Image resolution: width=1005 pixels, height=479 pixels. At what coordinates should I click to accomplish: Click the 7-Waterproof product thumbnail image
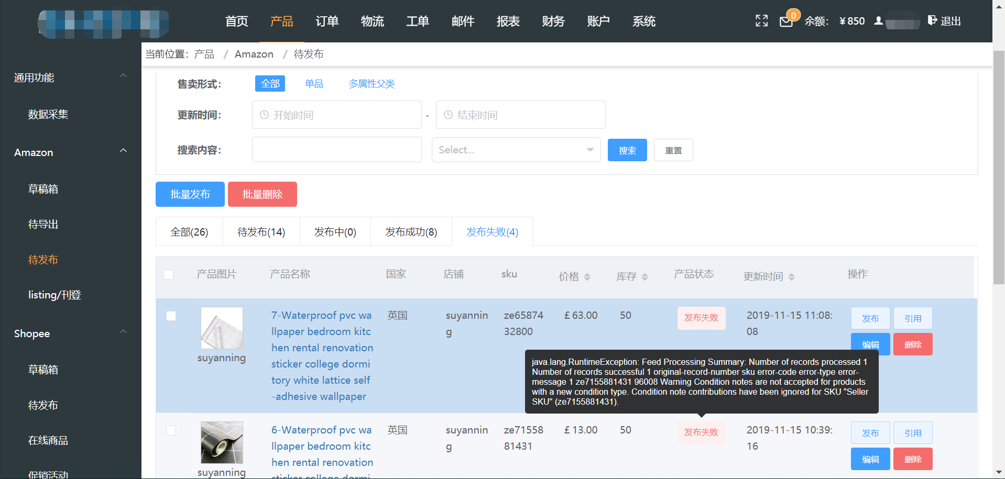click(222, 328)
